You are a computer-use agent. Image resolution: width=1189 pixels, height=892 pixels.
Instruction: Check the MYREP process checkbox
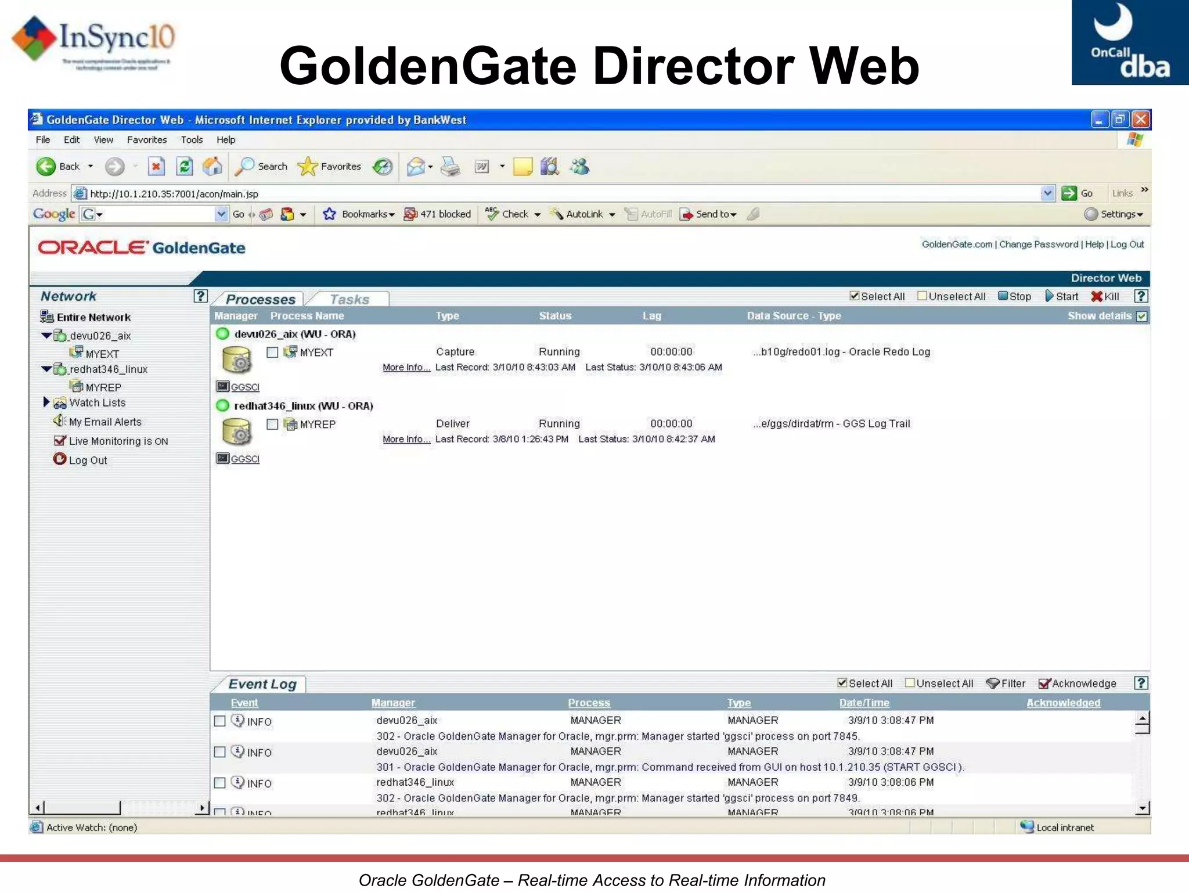272,425
